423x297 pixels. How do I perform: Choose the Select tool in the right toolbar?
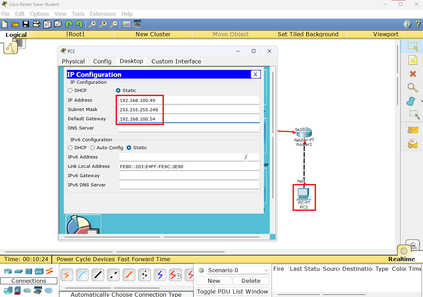coord(412,46)
